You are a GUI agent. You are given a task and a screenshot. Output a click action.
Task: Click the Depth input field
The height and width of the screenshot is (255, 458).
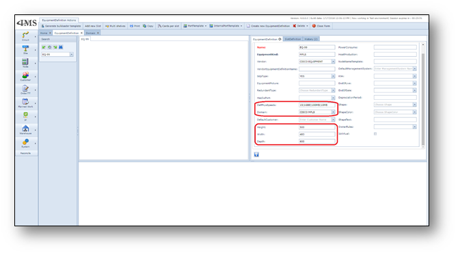[x=317, y=142]
